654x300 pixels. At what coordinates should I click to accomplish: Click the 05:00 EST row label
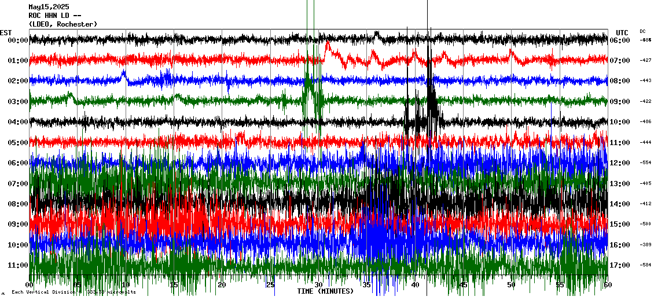[x=18, y=143]
